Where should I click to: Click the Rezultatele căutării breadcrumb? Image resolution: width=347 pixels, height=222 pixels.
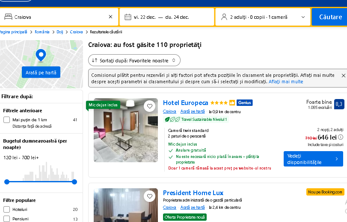106,32
